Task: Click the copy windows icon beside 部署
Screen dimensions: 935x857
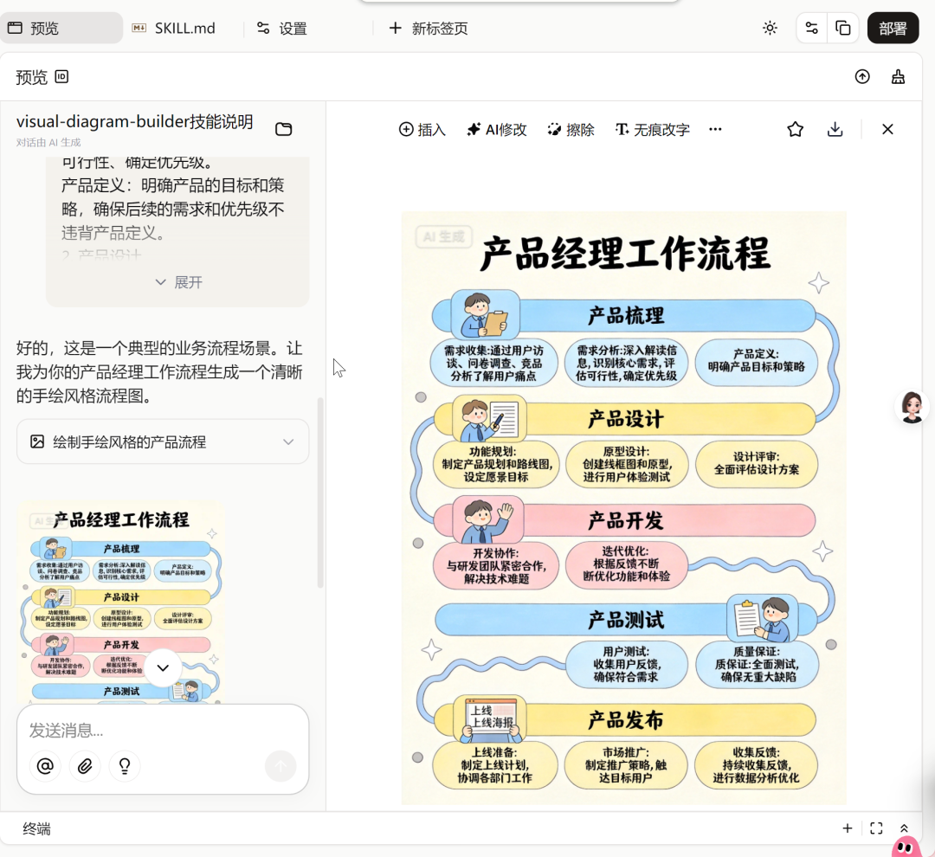Action: pyautogui.click(x=842, y=28)
